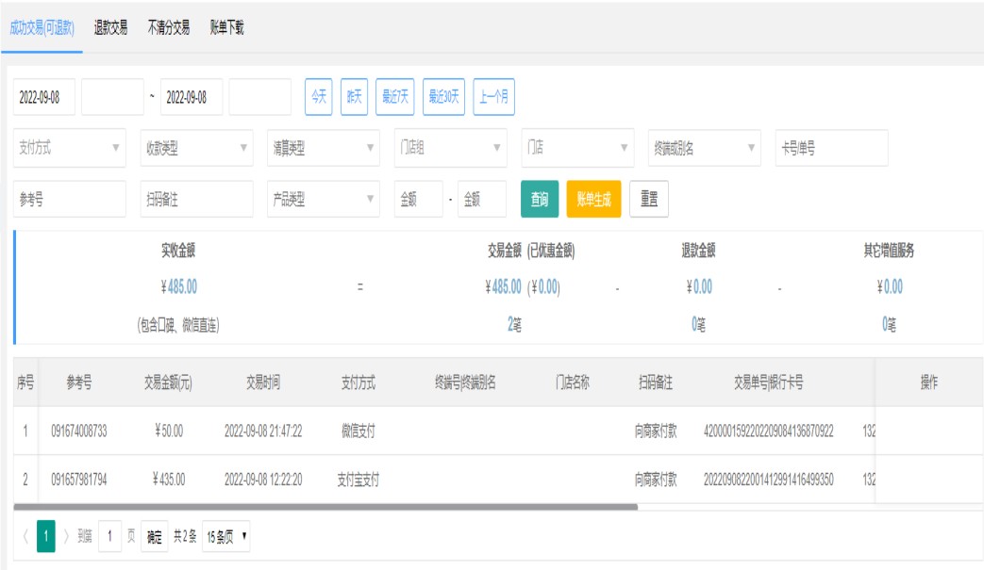Switch to the 退款交易 tab
984x570 pixels.
(x=110, y=28)
